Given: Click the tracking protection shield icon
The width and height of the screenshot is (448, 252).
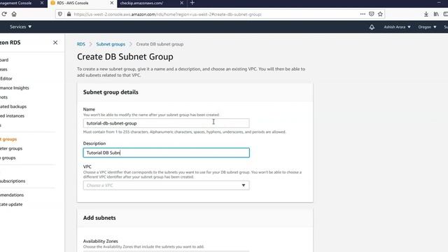Looking at the screenshot, I should (60, 14).
